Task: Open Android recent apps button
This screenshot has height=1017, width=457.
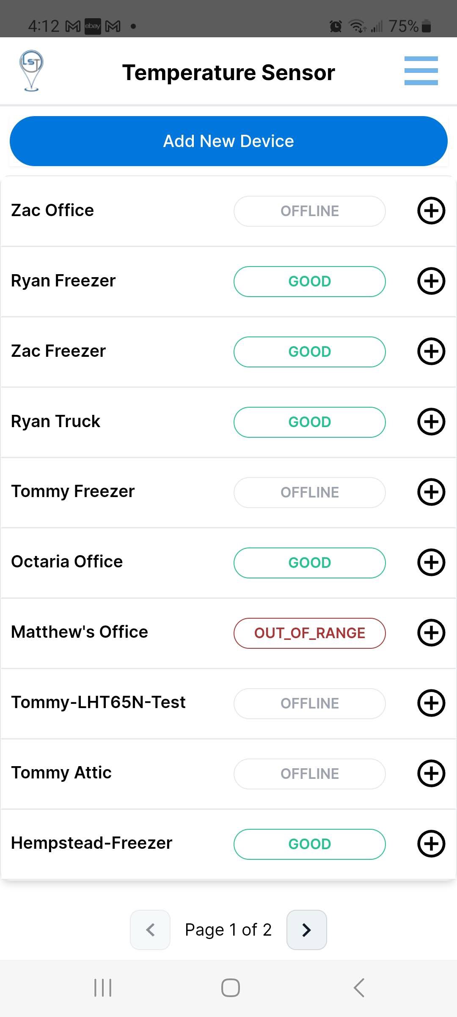Action: click(103, 988)
